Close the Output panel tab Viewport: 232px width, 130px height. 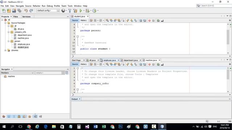[x=80, y=99]
